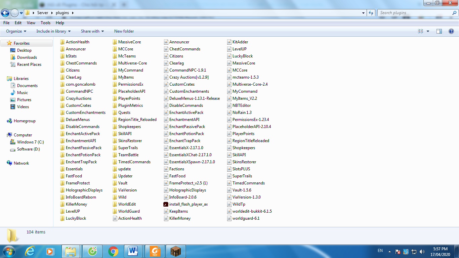Screen dimensions: 459x258
Task: Show hidden system tray icons
Action: pos(389,251)
